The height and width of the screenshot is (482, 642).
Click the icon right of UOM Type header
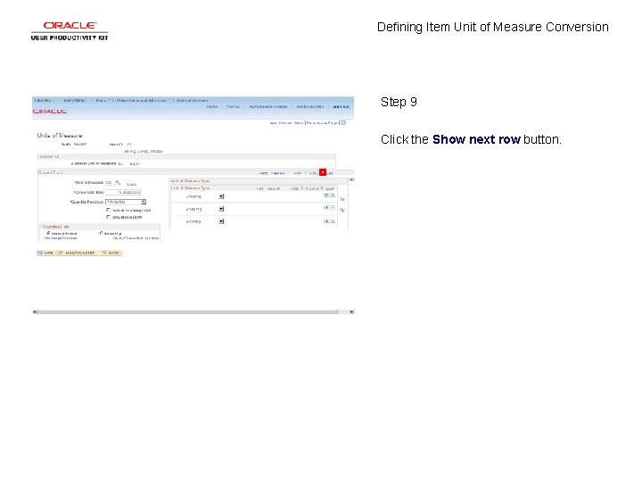pos(351,180)
